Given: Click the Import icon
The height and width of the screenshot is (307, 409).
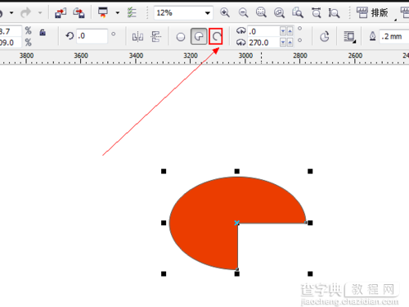Looking at the screenshot, I should click(x=61, y=13).
